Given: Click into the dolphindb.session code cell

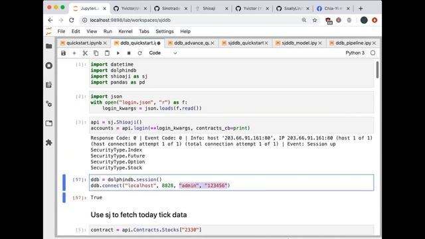Looking at the screenshot, I should 232,183.
